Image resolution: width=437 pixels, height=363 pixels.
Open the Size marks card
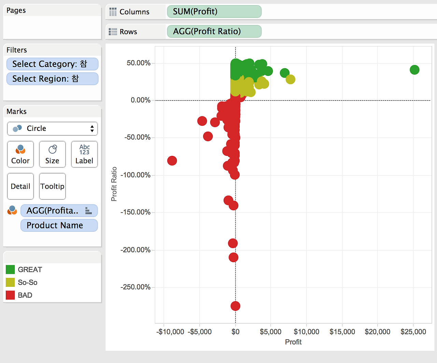tap(52, 154)
